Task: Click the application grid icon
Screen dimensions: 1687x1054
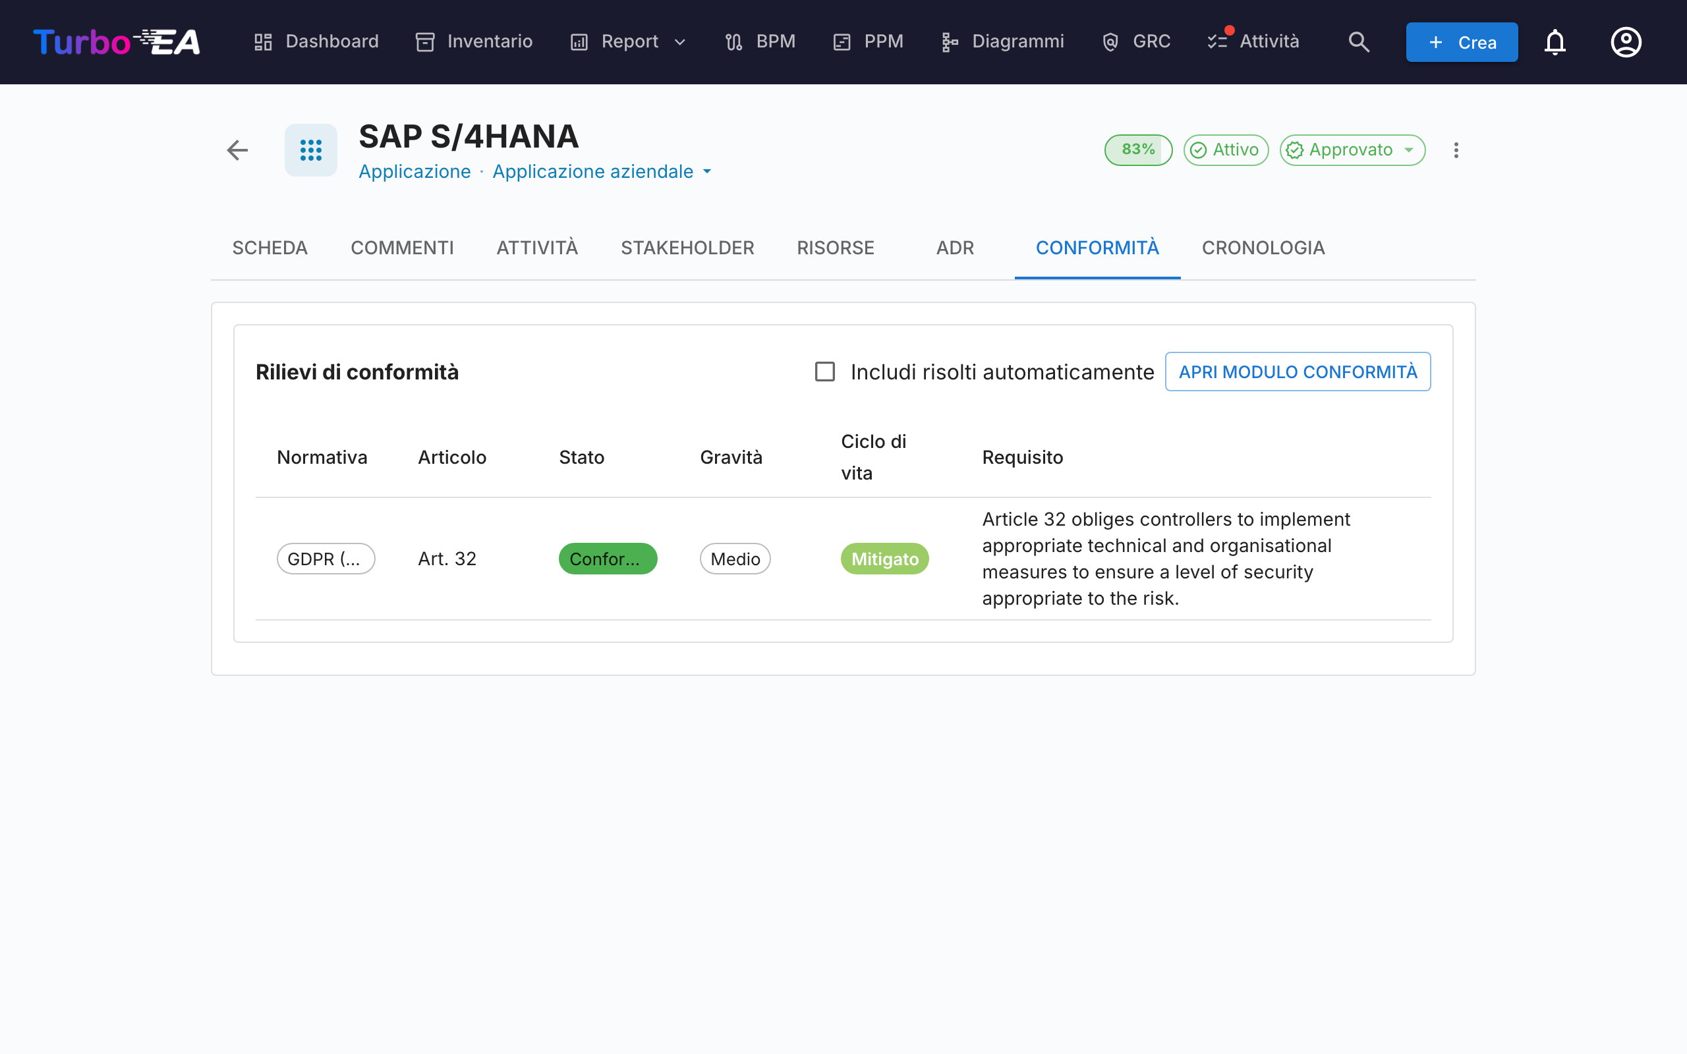Action: pyautogui.click(x=311, y=150)
